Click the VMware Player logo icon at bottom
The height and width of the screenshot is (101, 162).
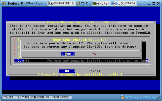pyautogui.click(x=122, y=97)
